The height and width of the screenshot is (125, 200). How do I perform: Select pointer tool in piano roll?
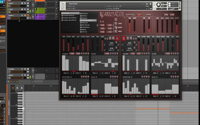tap(22, 88)
